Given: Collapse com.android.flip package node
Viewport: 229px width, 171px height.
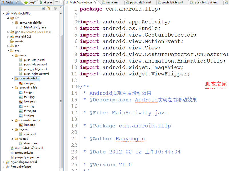Looking at the screenshot, I should point(12,23).
